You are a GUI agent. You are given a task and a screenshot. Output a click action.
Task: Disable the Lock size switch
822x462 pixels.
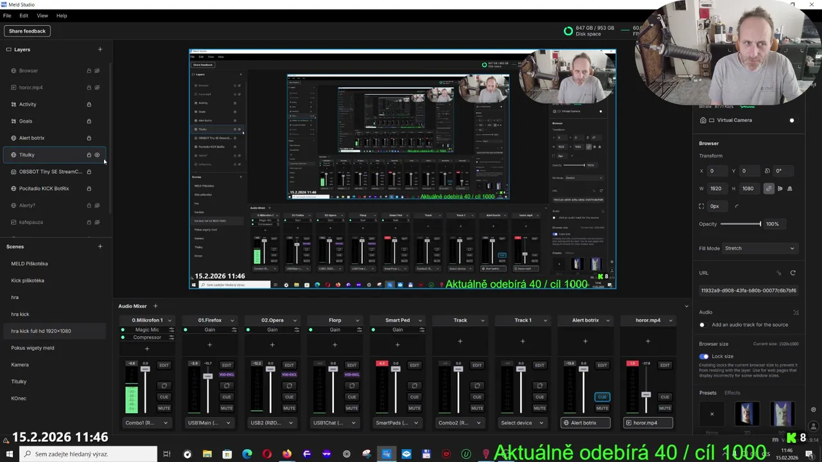click(x=704, y=356)
